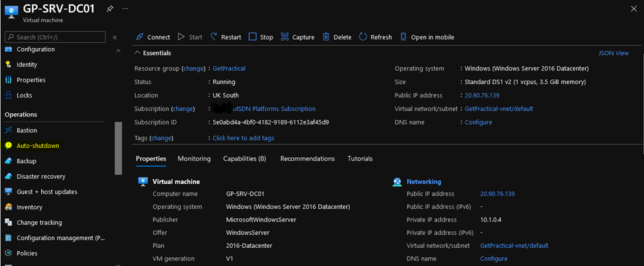The image size is (644, 266).
Task: Switch to the Monitoring tab
Action: (x=194, y=158)
